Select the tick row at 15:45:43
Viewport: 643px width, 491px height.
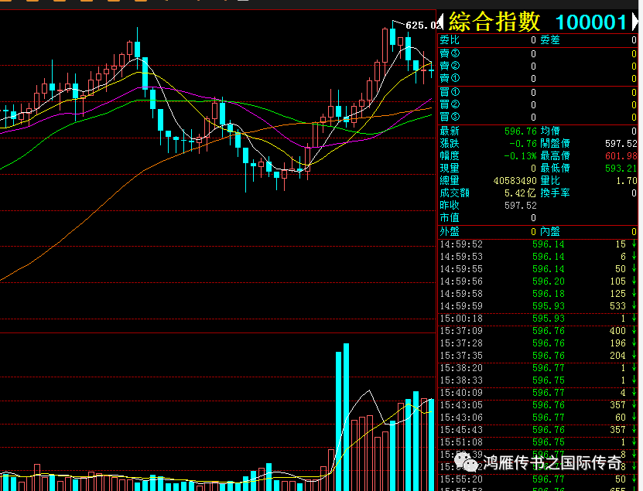(538, 430)
